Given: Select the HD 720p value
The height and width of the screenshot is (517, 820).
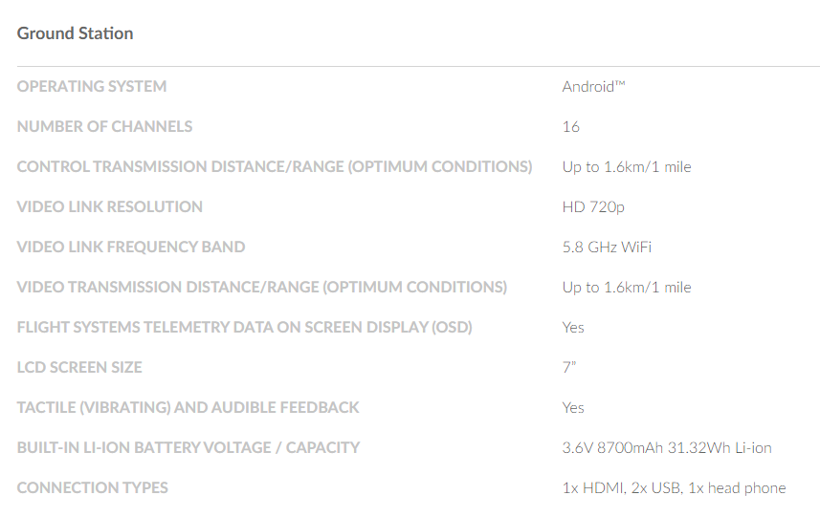Looking at the screenshot, I should (593, 206).
